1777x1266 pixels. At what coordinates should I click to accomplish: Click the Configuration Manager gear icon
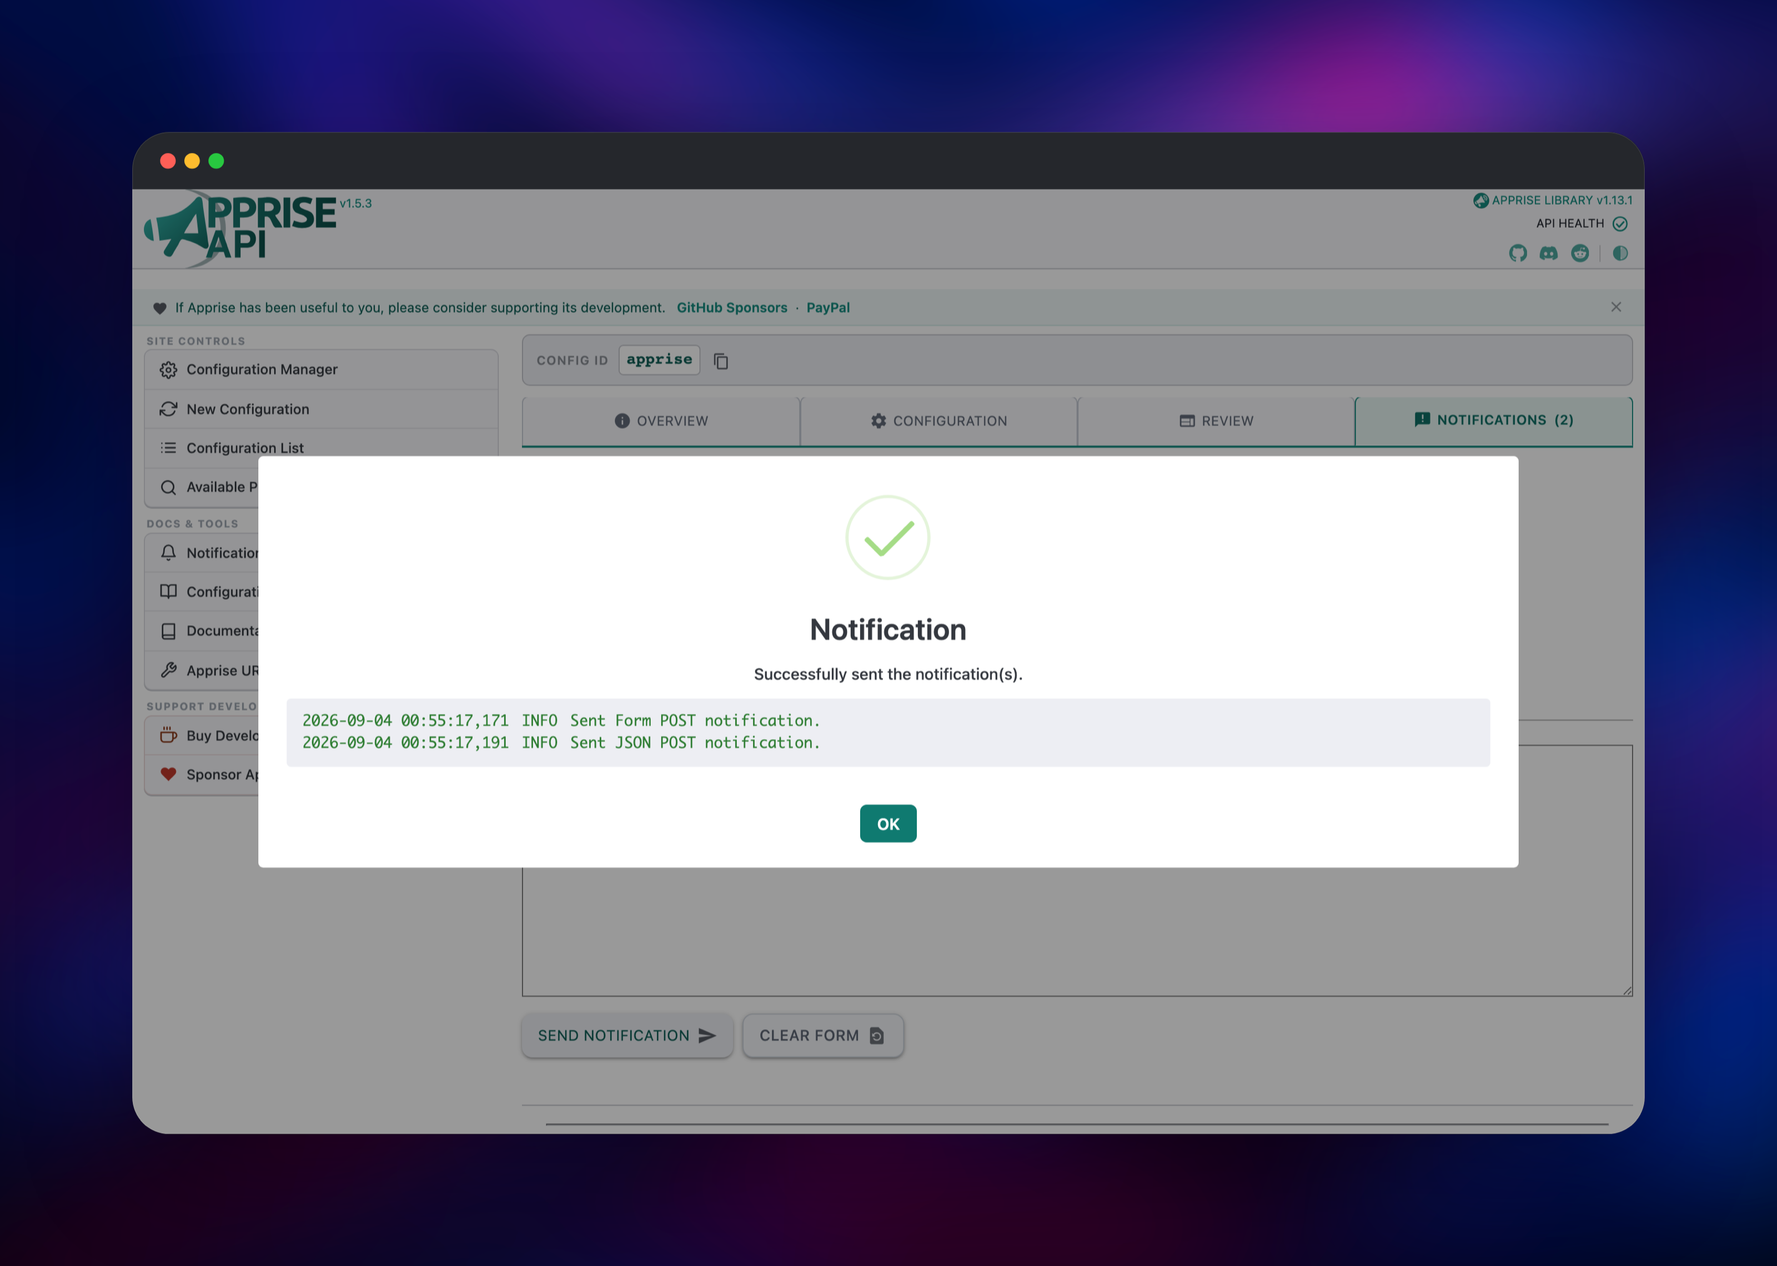pyautogui.click(x=168, y=370)
